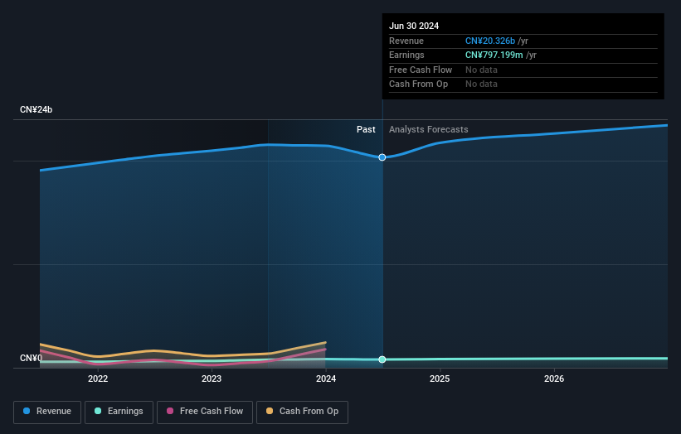Image resolution: width=681 pixels, height=434 pixels.
Task: Click the CN¥0 y-axis label
Action: (31, 358)
